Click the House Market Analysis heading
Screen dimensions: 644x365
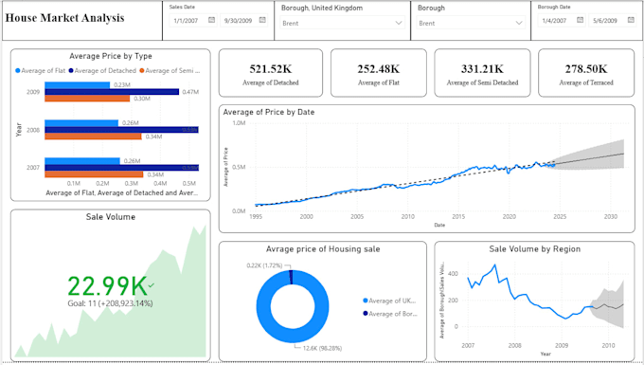coord(64,18)
